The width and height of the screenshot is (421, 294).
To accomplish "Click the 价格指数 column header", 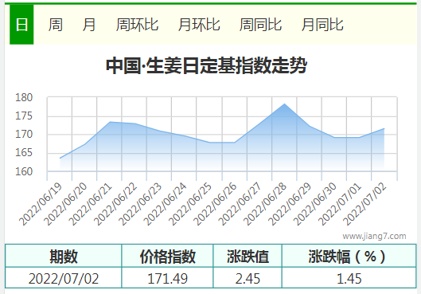I will tap(168, 256).
